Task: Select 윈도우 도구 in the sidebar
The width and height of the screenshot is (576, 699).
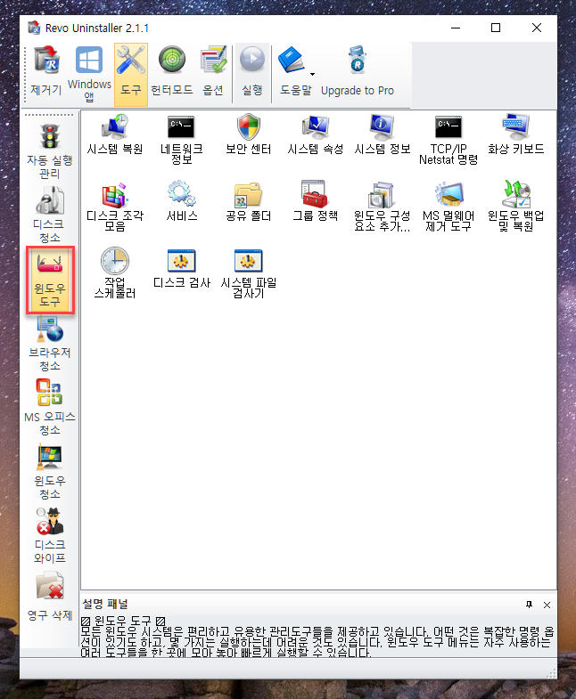Action: click(50, 280)
